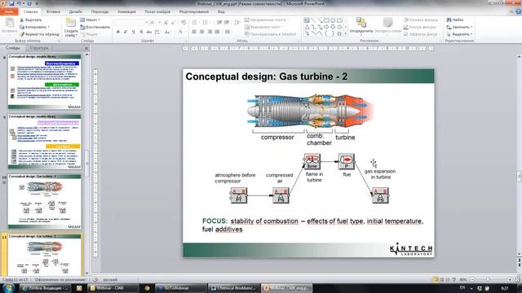This screenshot has width=522, height=293.
Task: Select slide 9 'models library' thumbnail
Action: 44,142
